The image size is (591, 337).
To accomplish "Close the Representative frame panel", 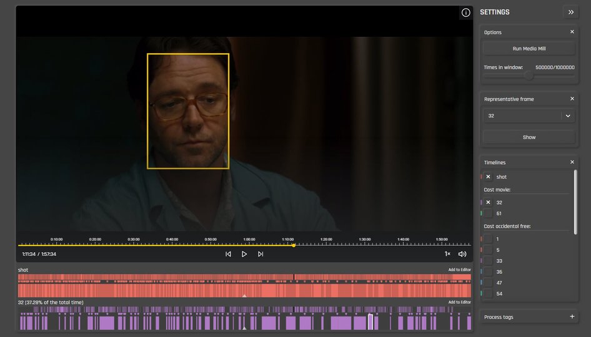I will 572,99.
